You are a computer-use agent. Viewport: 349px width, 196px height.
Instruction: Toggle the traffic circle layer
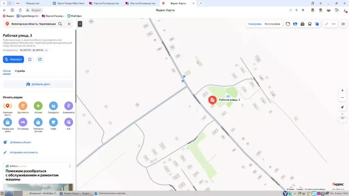[x=288, y=24]
